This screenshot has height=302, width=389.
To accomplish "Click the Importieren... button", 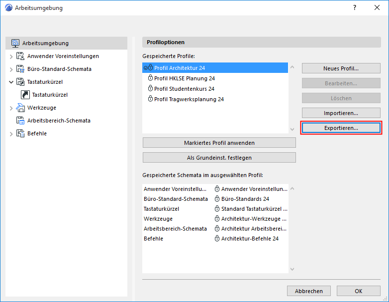I will (x=341, y=113).
